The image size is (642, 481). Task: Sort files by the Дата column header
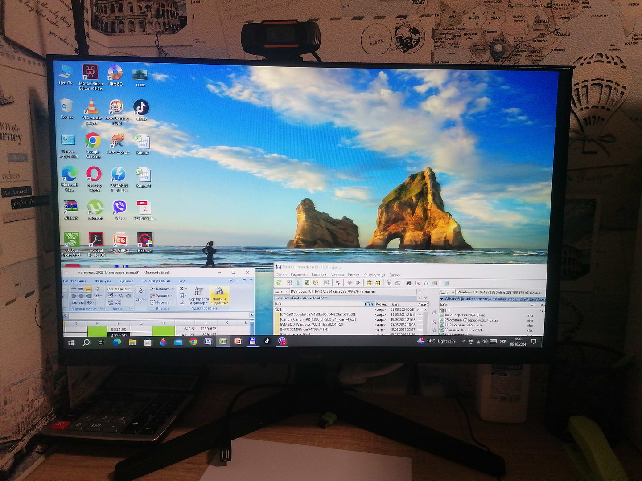[x=395, y=304]
